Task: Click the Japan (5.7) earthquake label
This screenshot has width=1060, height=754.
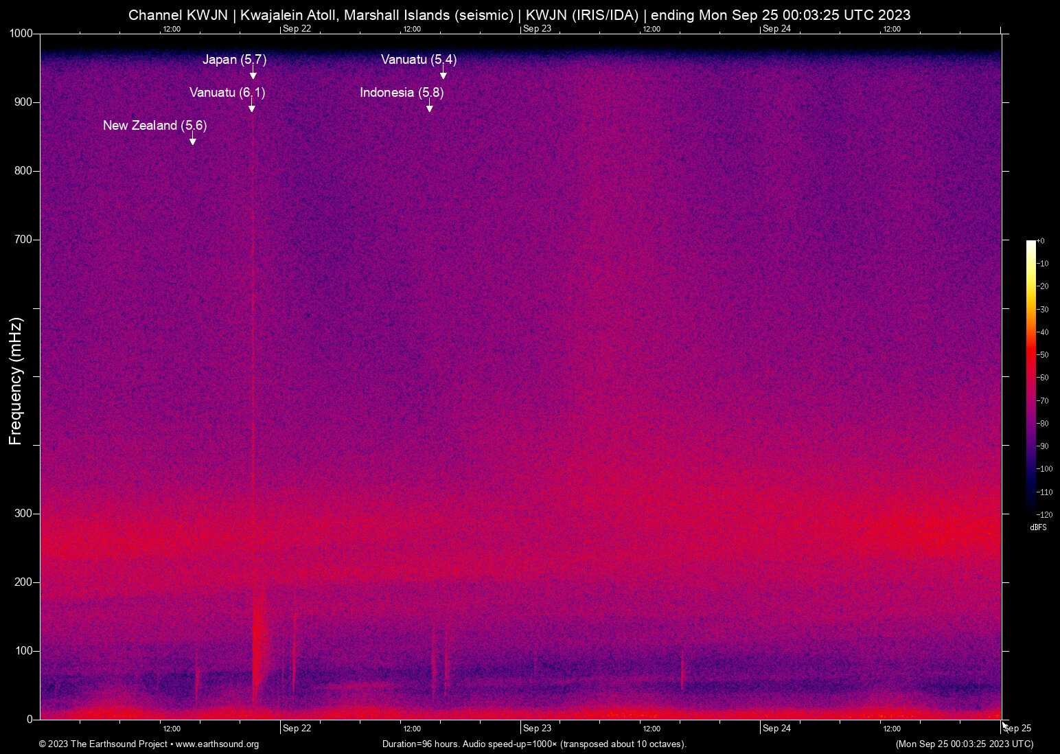Action: (234, 60)
